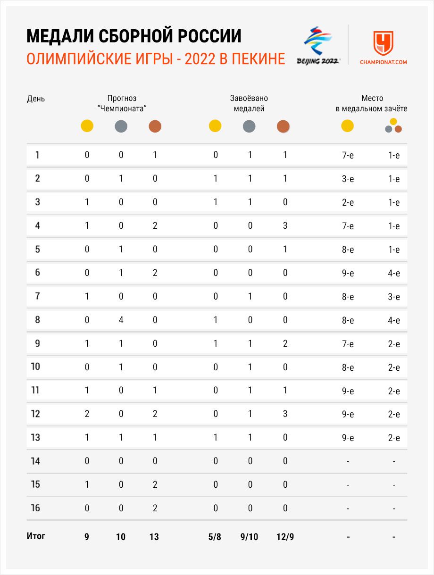Click the 12/9 bronze total cell
Viewport: 434px width, 575px height.
click(x=285, y=537)
